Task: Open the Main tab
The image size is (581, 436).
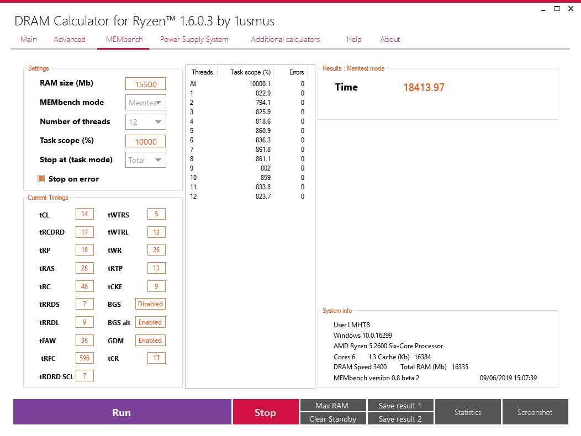Action: click(x=29, y=39)
